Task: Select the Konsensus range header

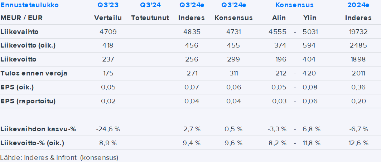Action: [x=294, y=5]
